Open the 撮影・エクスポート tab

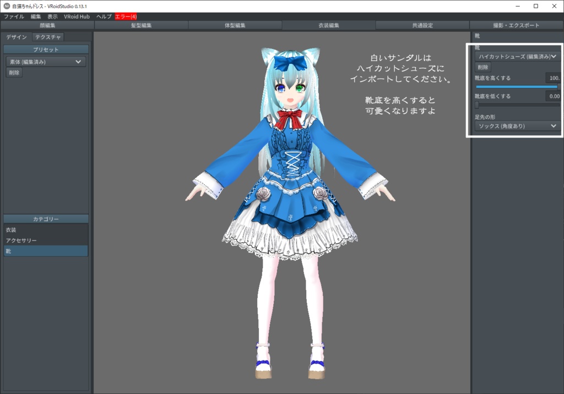pyautogui.click(x=516, y=25)
